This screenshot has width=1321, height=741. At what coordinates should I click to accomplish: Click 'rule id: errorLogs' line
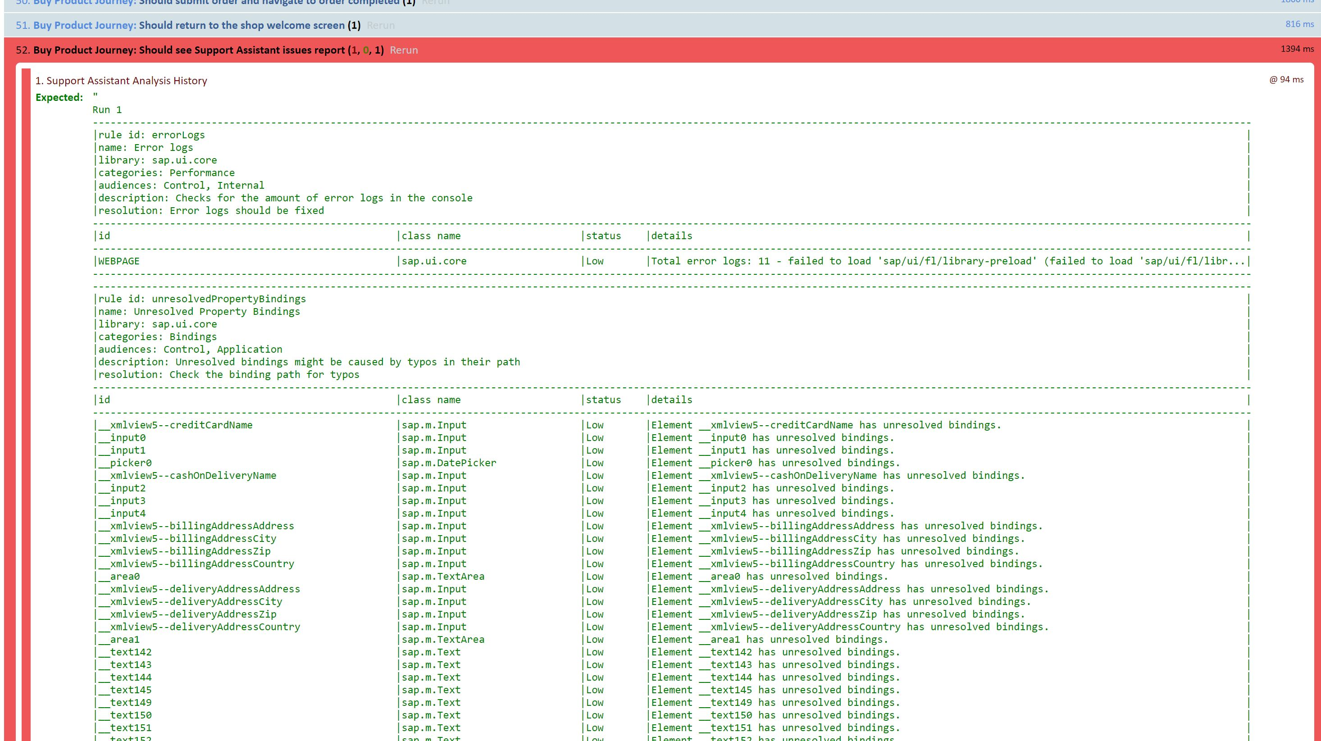coord(151,135)
